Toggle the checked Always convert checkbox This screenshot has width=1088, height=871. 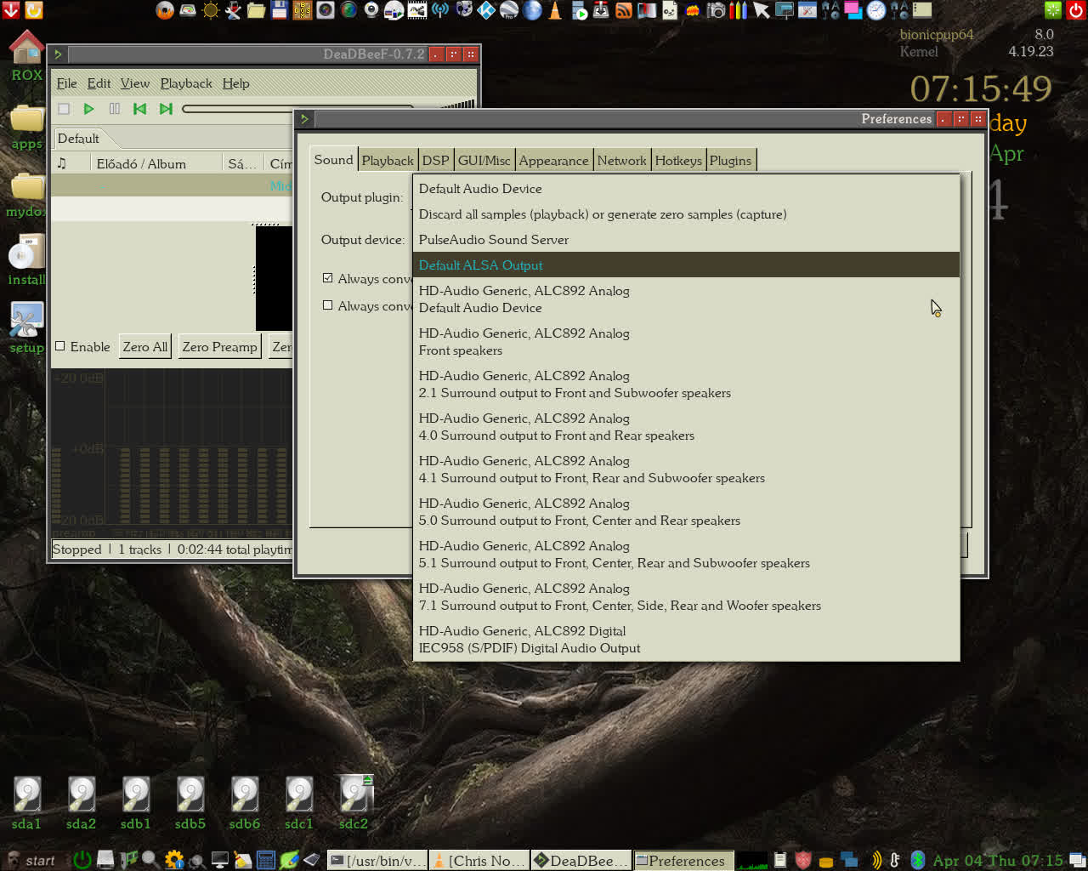click(327, 278)
